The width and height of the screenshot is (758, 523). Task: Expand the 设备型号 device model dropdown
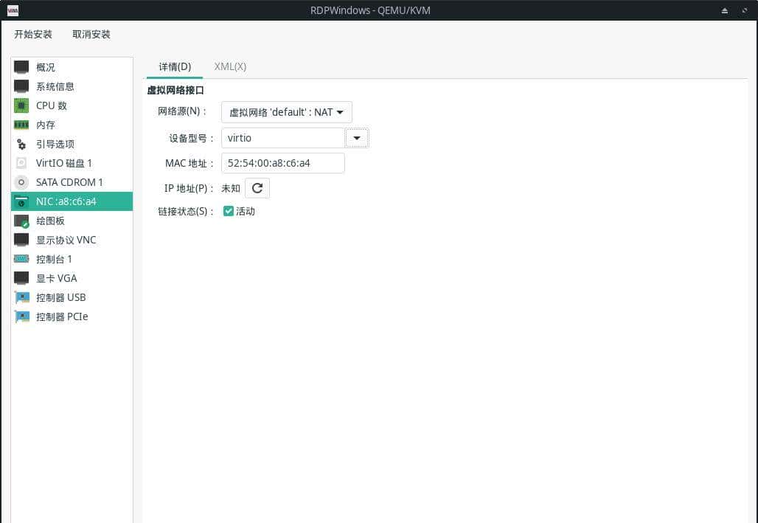pyautogui.click(x=357, y=138)
